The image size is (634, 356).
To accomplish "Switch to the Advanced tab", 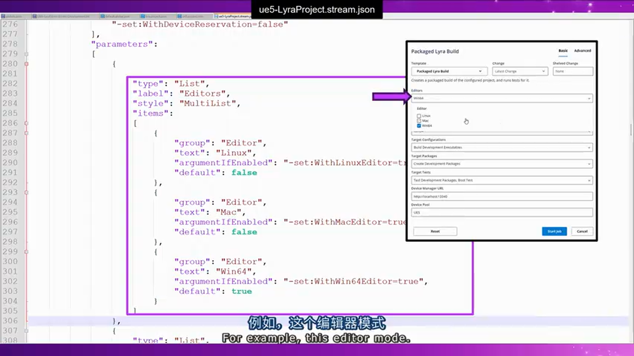I will [582, 50].
